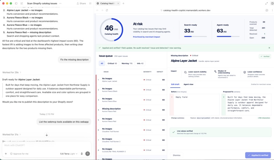
Task: Click the Dismiss button in the issue detail
Action: click(x=176, y=155)
